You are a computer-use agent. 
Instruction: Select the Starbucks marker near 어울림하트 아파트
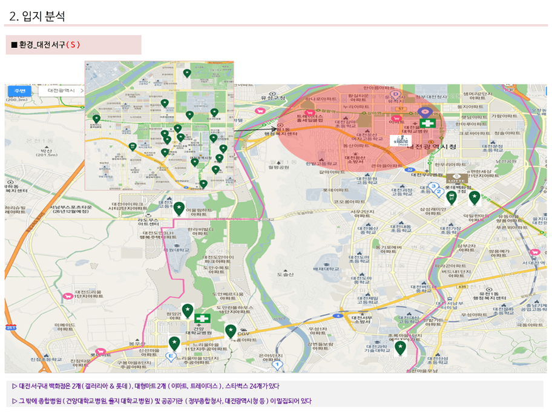pos(179,208)
